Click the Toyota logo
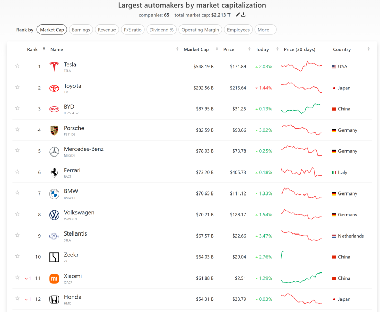 coord(54,88)
